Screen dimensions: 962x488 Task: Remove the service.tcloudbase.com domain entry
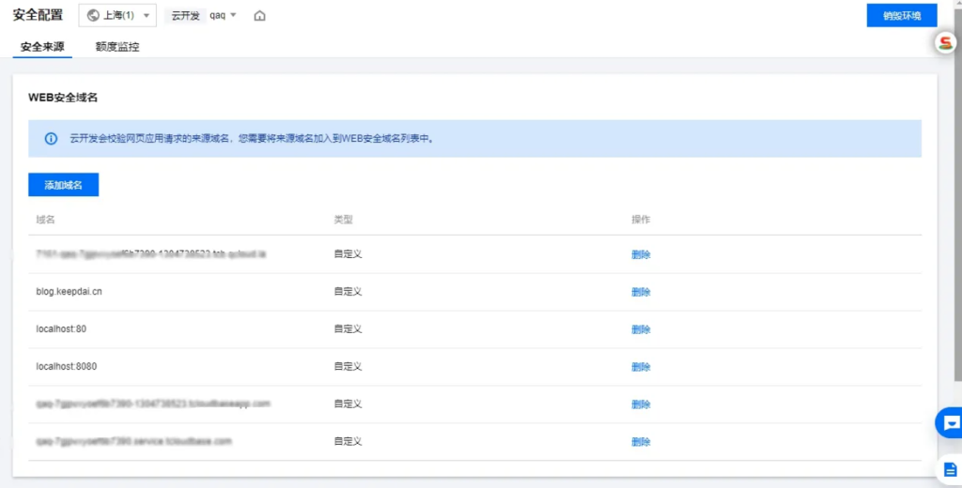(641, 442)
